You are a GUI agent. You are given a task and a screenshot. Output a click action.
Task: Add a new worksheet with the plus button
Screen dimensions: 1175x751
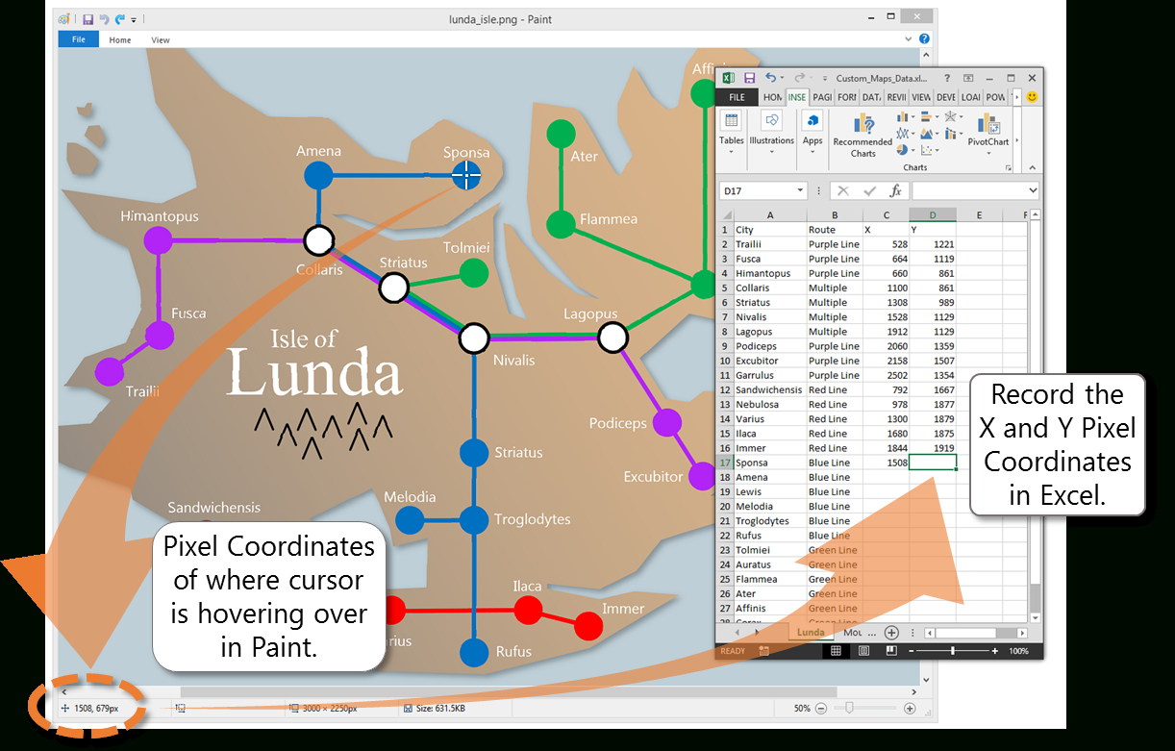(x=891, y=633)
